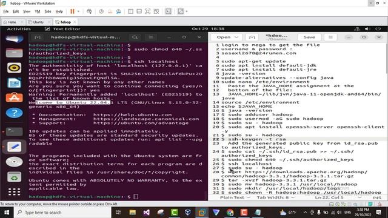
Task: Click the VMware pause virtual machine button
Action: point(72,12)
